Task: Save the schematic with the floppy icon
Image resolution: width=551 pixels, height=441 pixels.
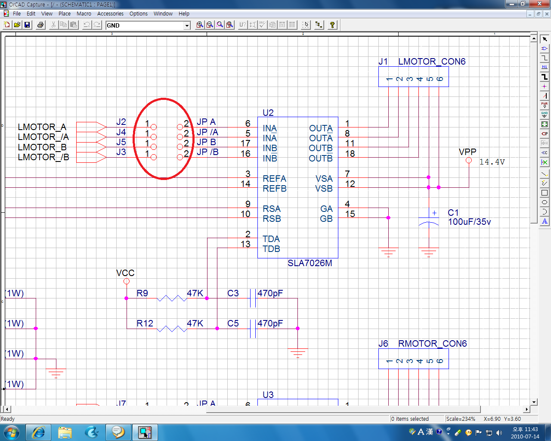Action: pos(27,25)
